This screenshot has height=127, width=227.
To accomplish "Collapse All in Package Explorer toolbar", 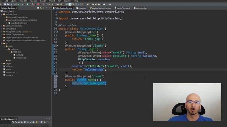I will (x=38, y=8).
